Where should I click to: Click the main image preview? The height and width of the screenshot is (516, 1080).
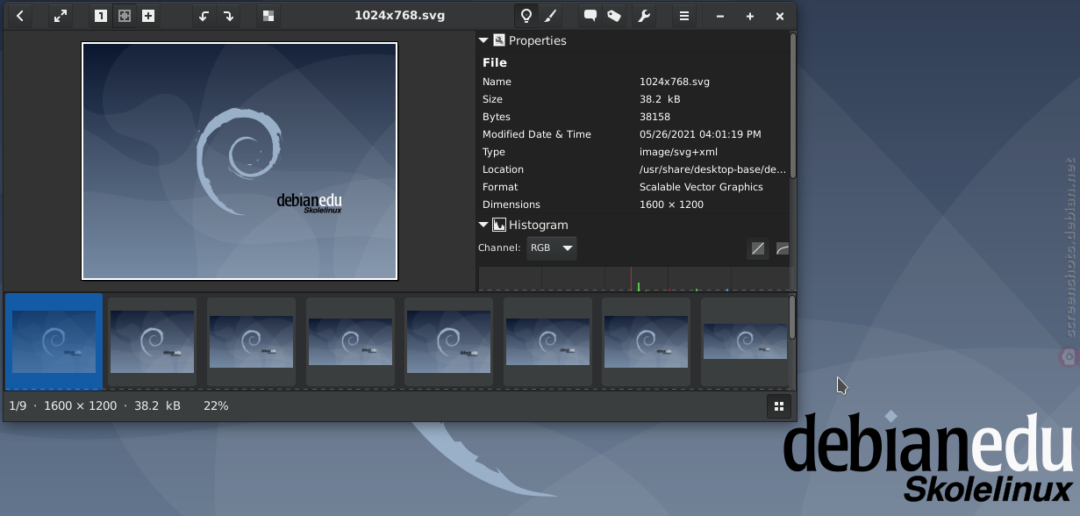click(x=240, y=161)
